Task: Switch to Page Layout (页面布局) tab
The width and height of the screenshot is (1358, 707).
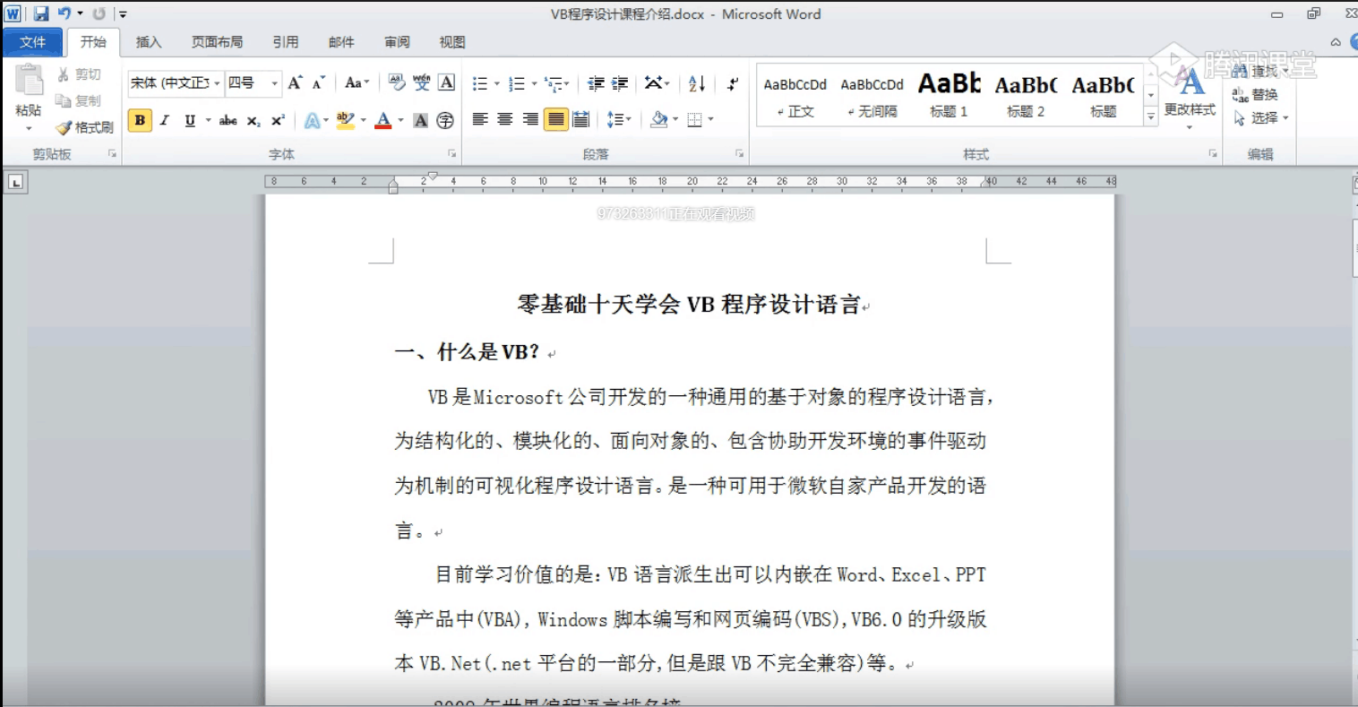Action: click(217, 42)
